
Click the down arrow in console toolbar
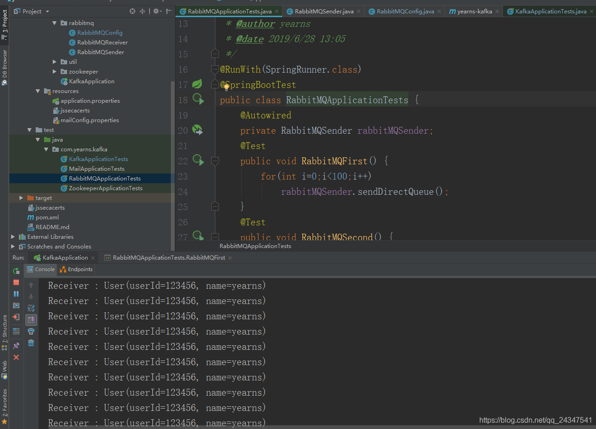(x=31, y=297)
